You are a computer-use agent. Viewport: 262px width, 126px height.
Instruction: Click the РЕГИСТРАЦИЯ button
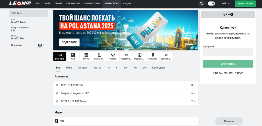[245, 4]
